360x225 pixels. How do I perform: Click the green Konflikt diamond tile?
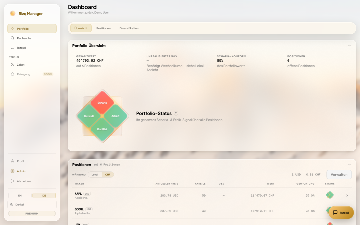(102, 129)
